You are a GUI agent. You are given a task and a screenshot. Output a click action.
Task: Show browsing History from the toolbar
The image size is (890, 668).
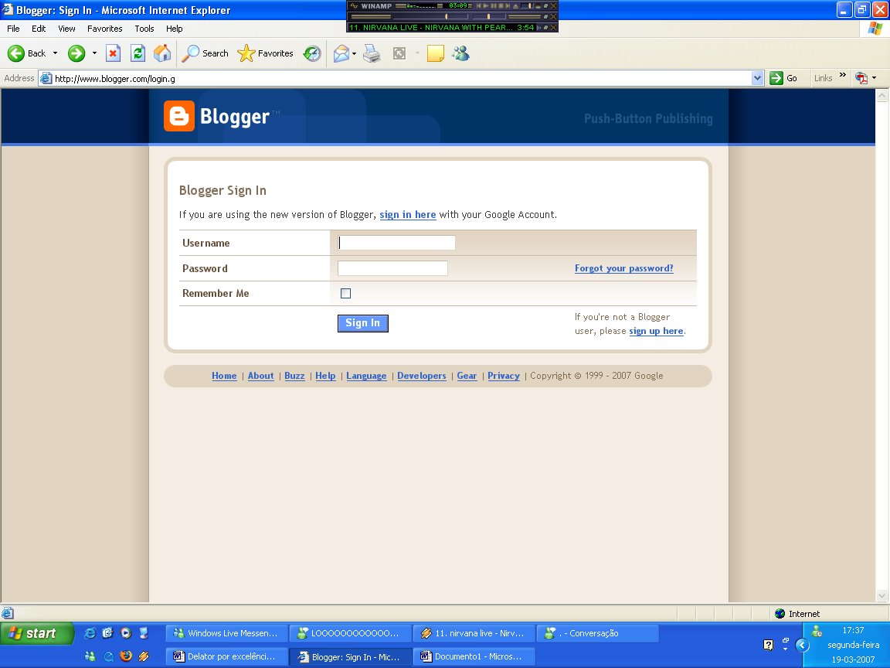click(311, 53)
